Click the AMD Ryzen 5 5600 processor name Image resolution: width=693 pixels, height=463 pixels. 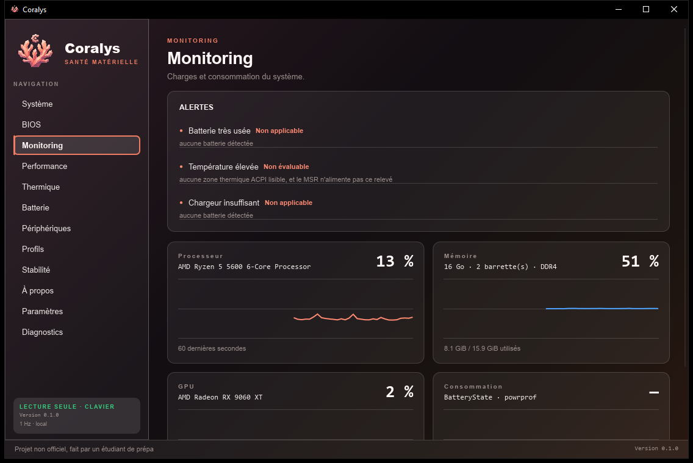point(245,267)
